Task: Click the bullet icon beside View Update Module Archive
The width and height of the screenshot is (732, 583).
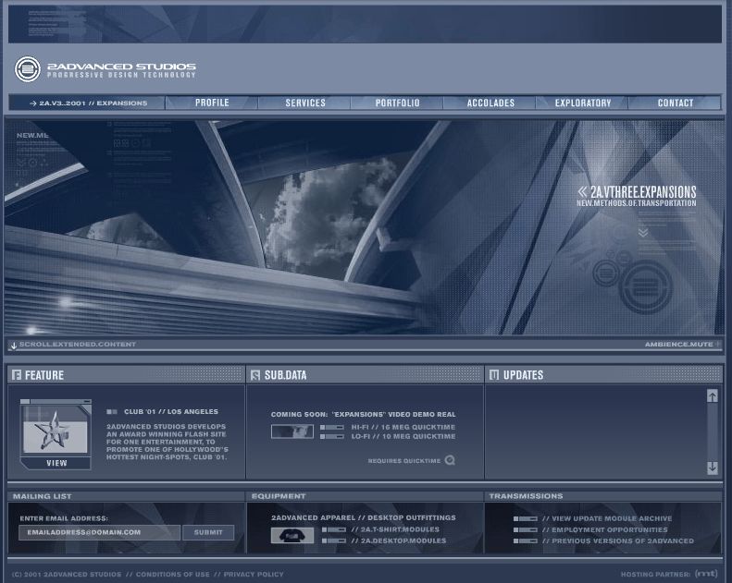Action: tap(526, 518)
